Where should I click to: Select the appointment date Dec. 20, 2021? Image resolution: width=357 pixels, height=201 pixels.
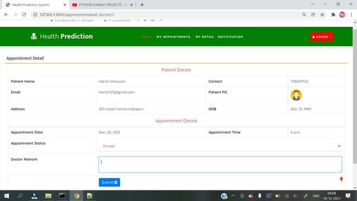pos(109,132)
